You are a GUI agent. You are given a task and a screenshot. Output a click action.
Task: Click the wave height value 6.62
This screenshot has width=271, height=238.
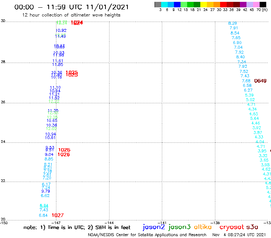coord(45,196)
